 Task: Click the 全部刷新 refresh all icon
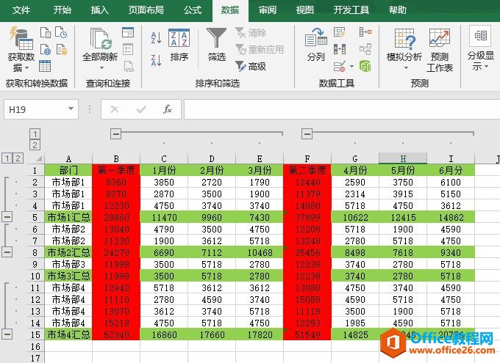[x=100, y=38]
